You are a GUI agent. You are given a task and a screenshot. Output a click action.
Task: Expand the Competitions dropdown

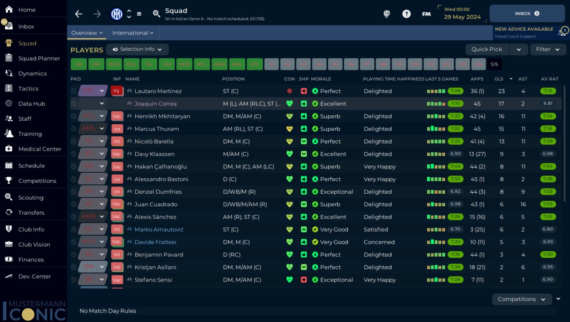click(x=521, y=299)
